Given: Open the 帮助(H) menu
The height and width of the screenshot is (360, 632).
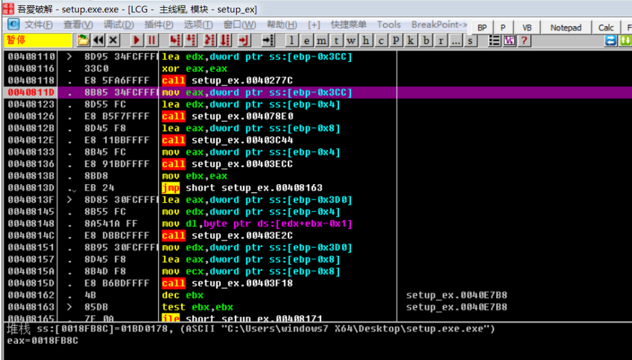Looking at the screenshot, I should (x=281, y=24).
